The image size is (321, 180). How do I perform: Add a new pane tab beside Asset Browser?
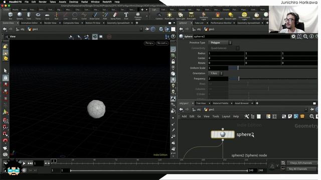click(257, 103)
